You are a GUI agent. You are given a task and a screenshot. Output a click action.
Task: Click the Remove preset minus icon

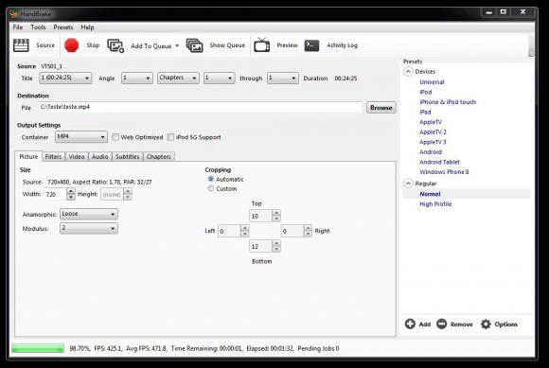point(441,324)
